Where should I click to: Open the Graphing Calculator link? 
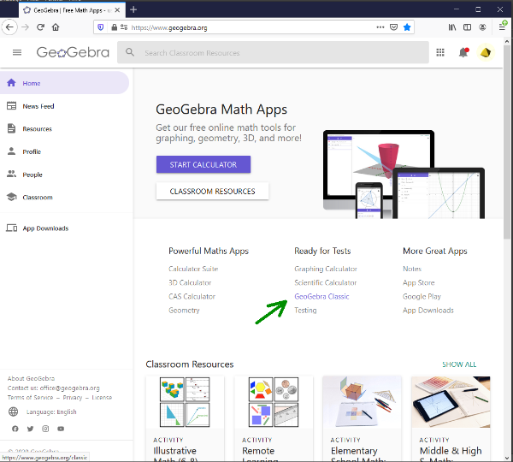326,269
